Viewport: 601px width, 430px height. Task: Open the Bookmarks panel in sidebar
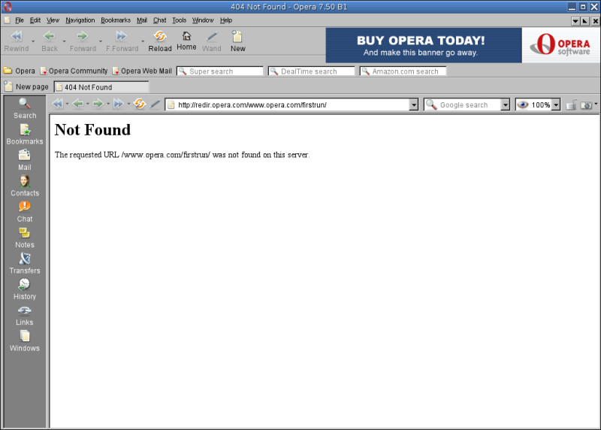(25, 135)
